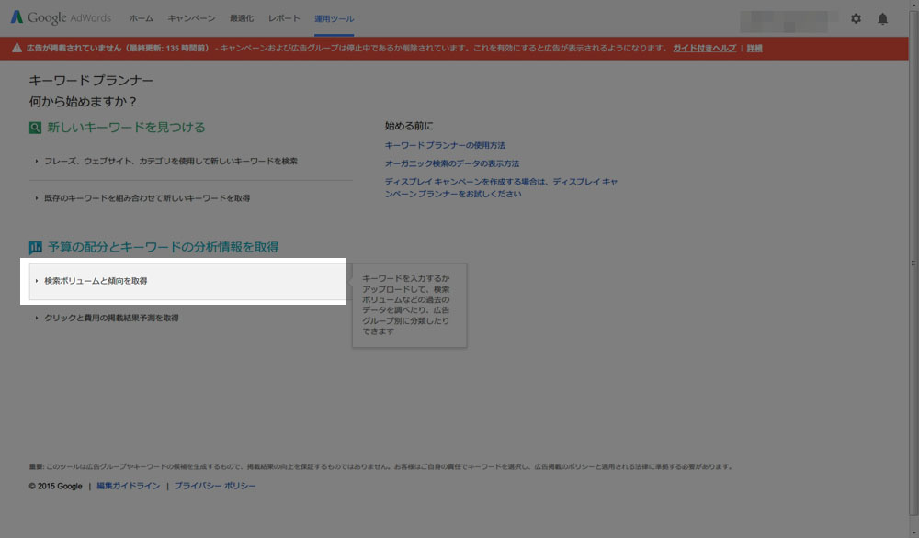The image size is (919, 538).
Task: Open オーガニック検索のデータの表示方法 link
Action: pyautogui.click(x=451, y=163)
